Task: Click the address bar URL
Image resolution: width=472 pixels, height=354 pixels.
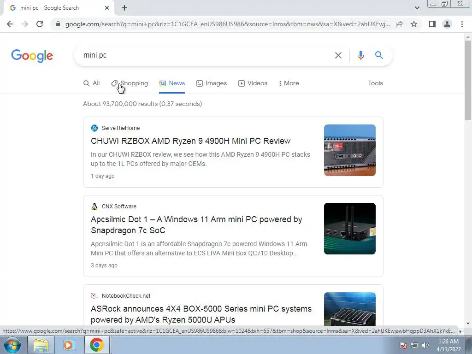Action: coord(228,24)
